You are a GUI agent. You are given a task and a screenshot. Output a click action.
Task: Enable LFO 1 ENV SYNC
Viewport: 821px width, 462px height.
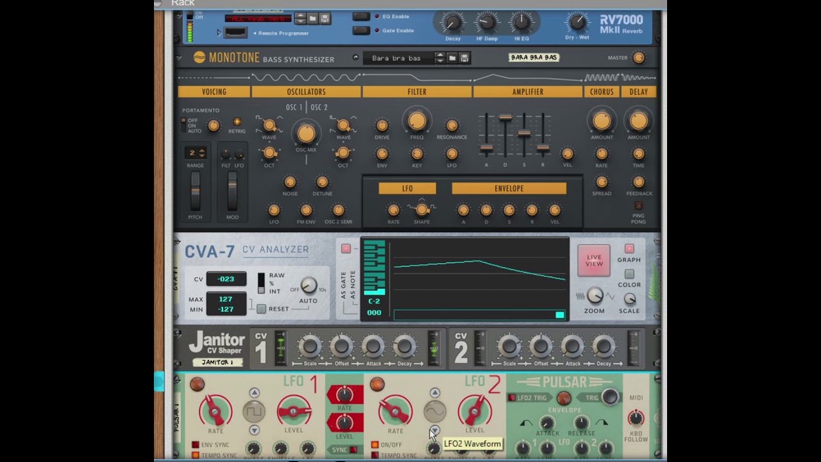(196, 445)
